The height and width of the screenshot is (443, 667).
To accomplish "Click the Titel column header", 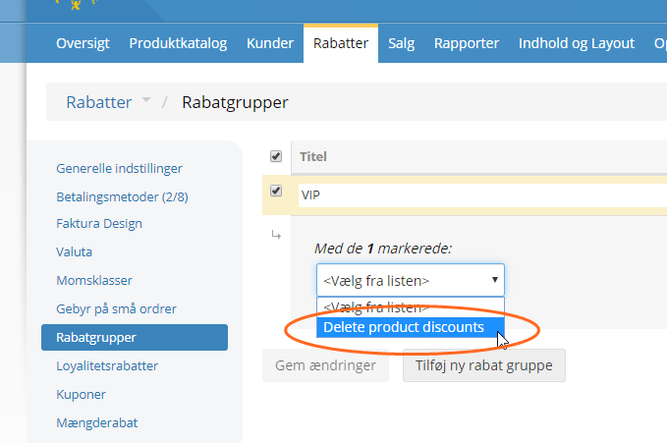I will click(x=313, y=156).
